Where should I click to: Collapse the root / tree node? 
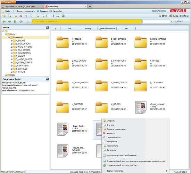(x=3, y=31)
